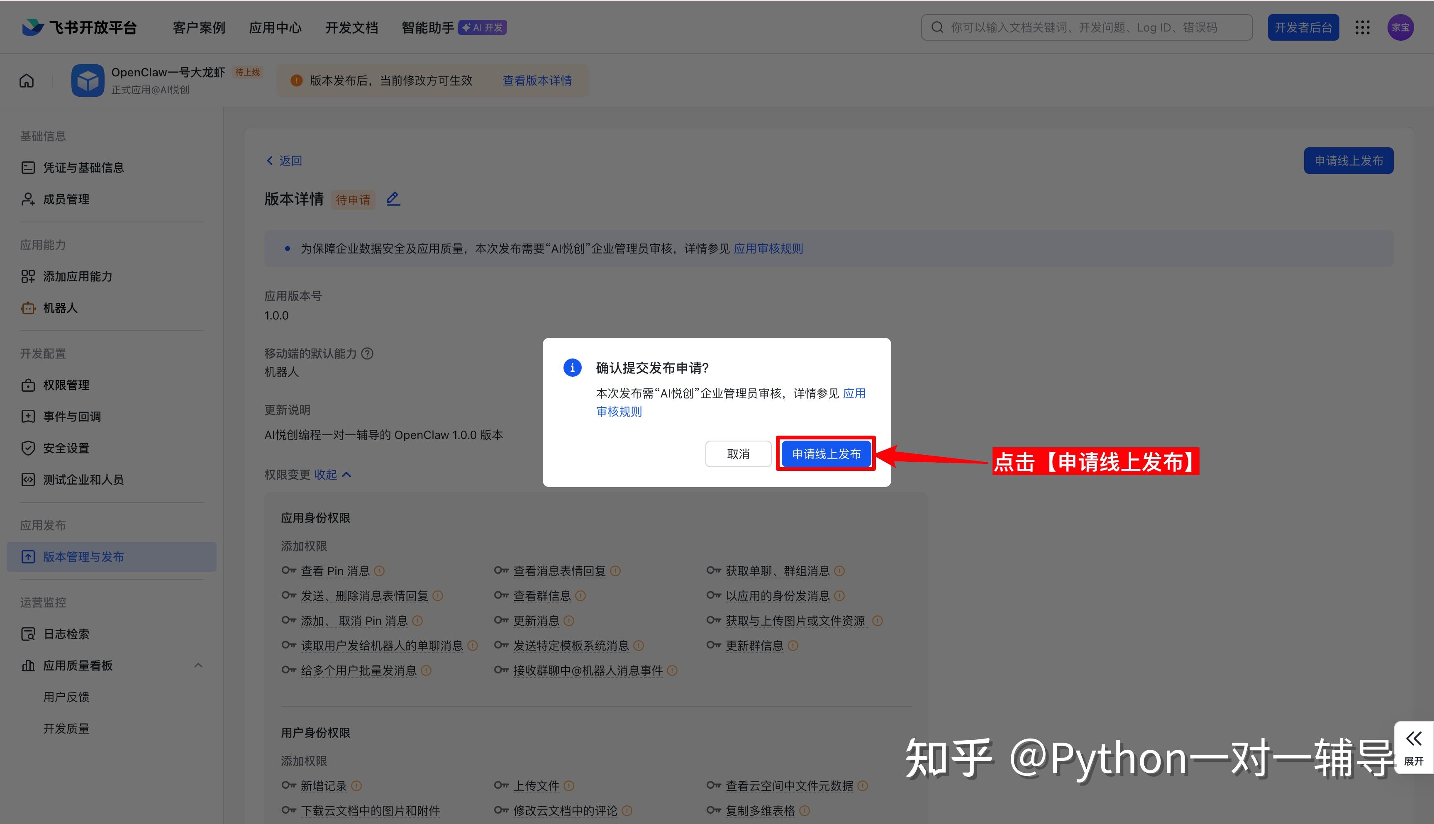The image size is (1434, 824).
Task: Click 查看版本详情 link in the banner
Action: [x=537, y=80]
